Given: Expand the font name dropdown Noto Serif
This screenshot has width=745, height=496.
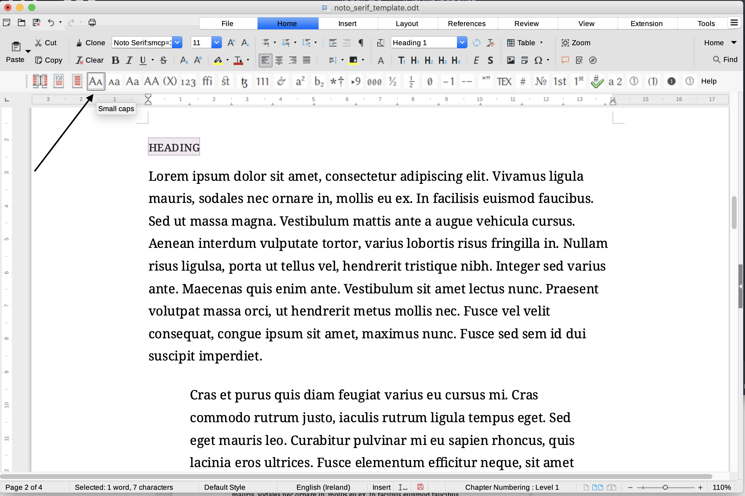Looking at the screenshot, I should 177,43.
